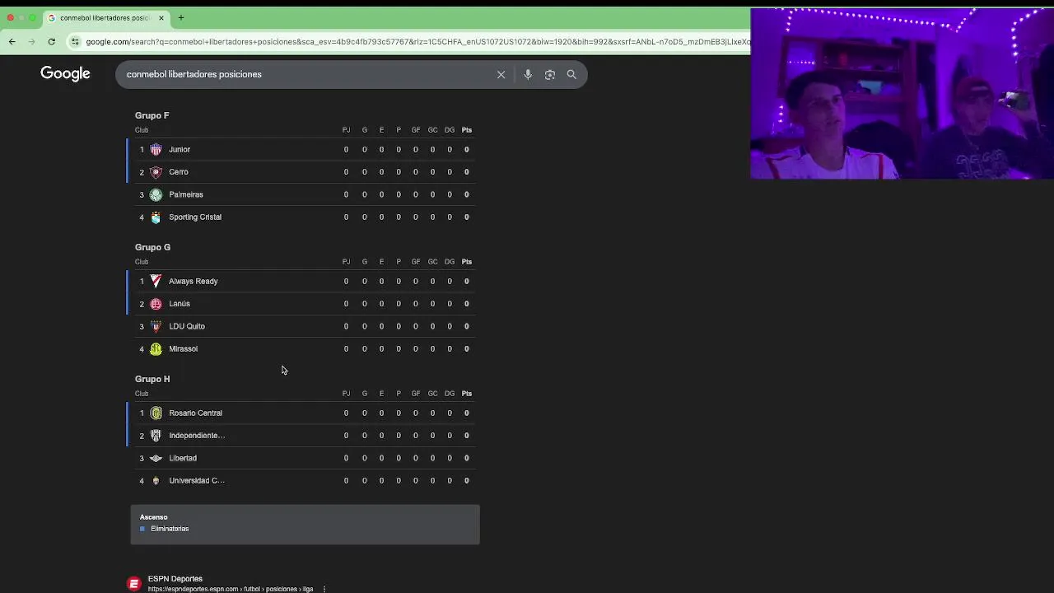Select Cerro in Grupo F
1054x593 pixels.
pos(179,172)
